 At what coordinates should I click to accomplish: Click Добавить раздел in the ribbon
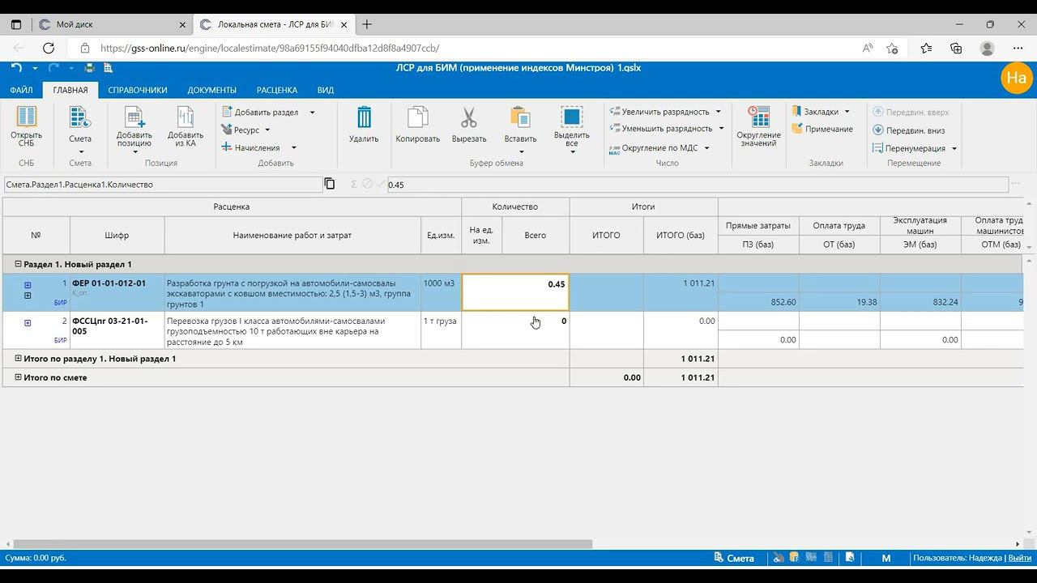tap(260, 112)
